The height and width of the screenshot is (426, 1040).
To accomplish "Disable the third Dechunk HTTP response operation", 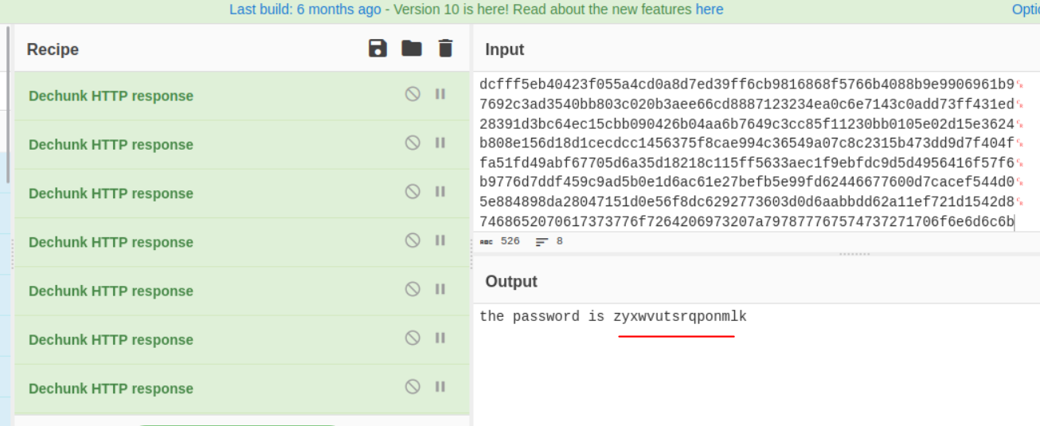I will [412, 191].
